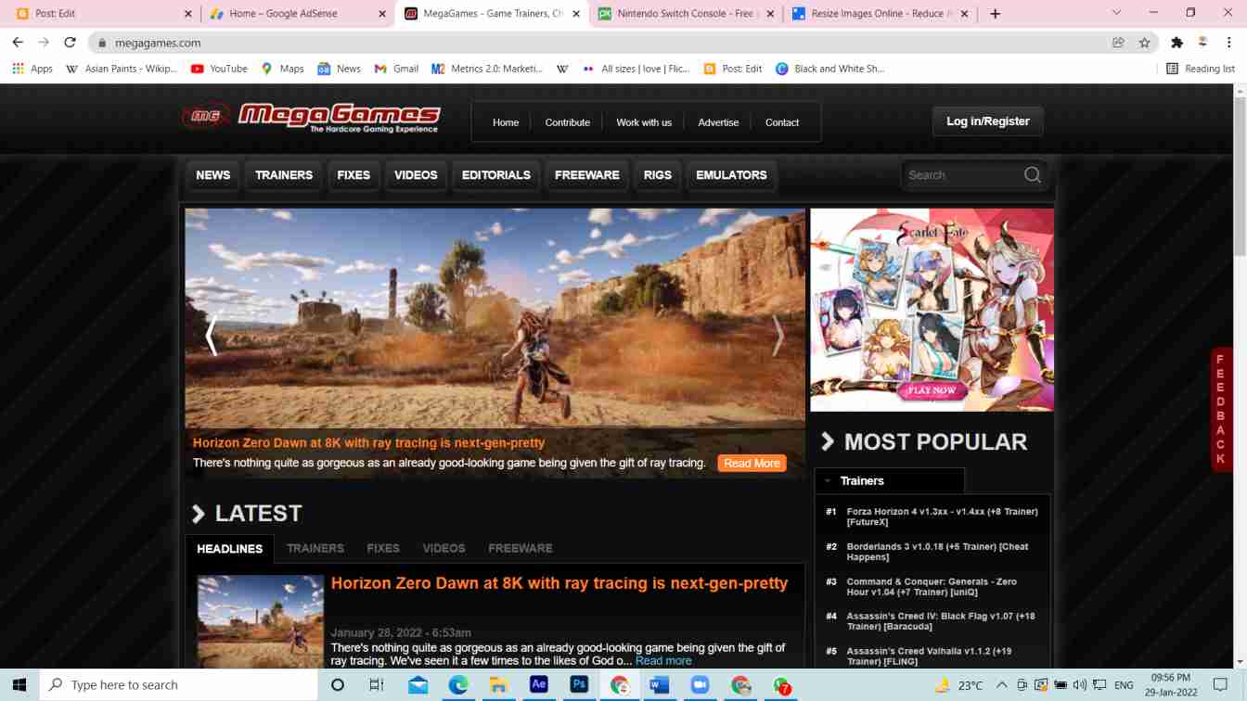Open Word from taskbar
This screenshot has height=701, width=1247.
coord(660,684)
